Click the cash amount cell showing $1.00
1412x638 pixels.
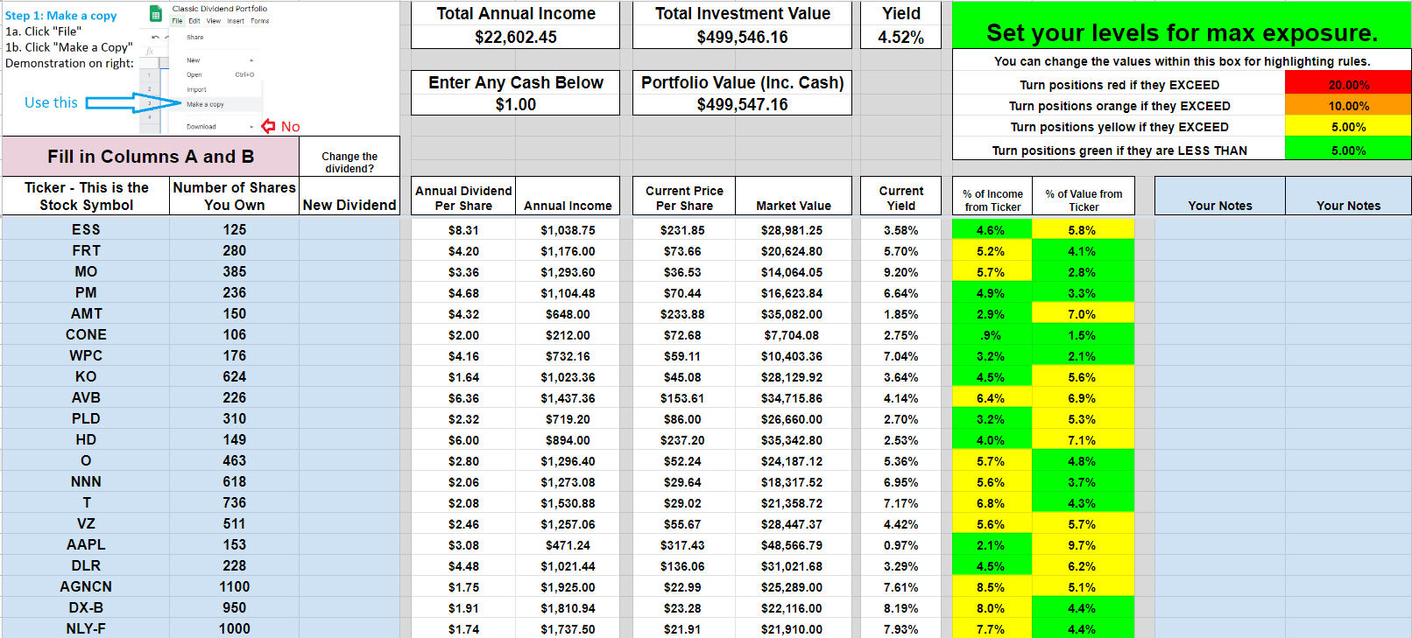pyautogui.click(x=515, y=105)
